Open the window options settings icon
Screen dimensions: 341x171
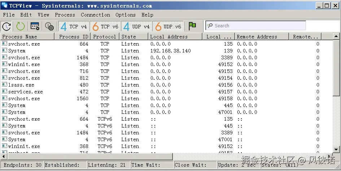point(35,27)
